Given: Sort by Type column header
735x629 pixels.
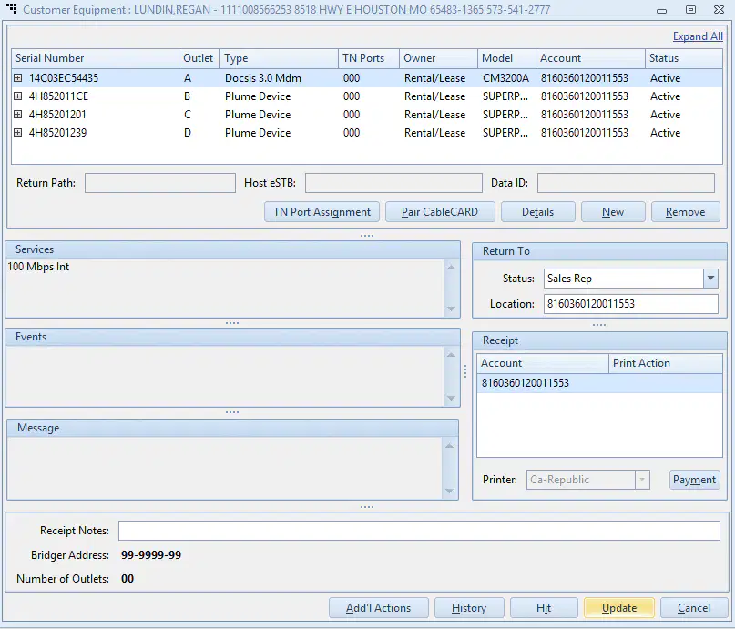Looking at the screenshot, I should click(x=279, y=58).
